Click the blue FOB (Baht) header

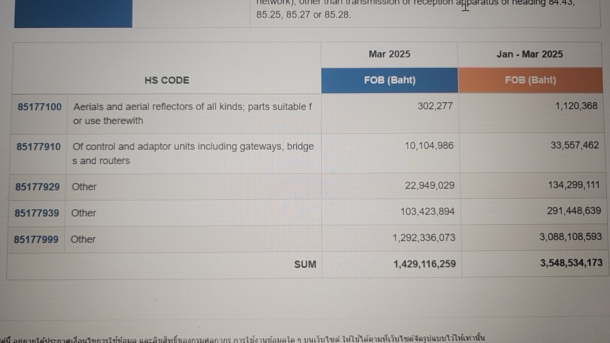pyautogui.click(x=390, y=80)
